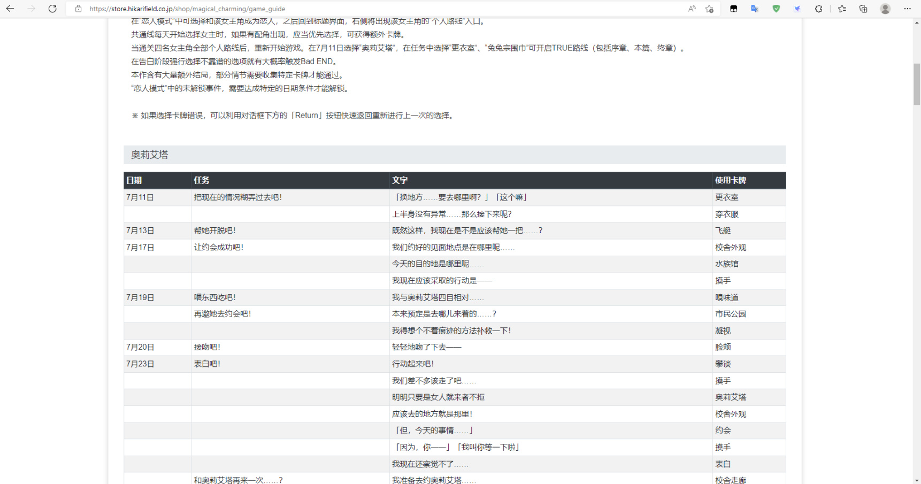The width and height of the screenshot is (921, 484).
Task: Click text 我与奥莉艾塔四目相对……
Action: coord(438,297)
